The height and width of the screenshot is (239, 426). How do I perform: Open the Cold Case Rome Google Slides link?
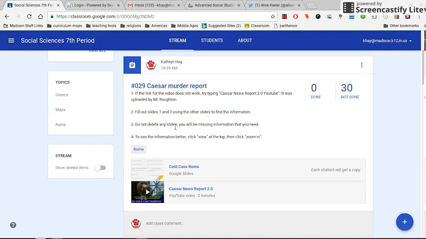point(184,166)
